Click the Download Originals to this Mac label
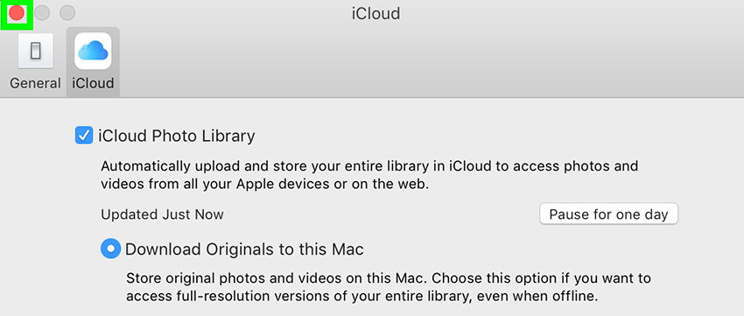 pos(244,249)
